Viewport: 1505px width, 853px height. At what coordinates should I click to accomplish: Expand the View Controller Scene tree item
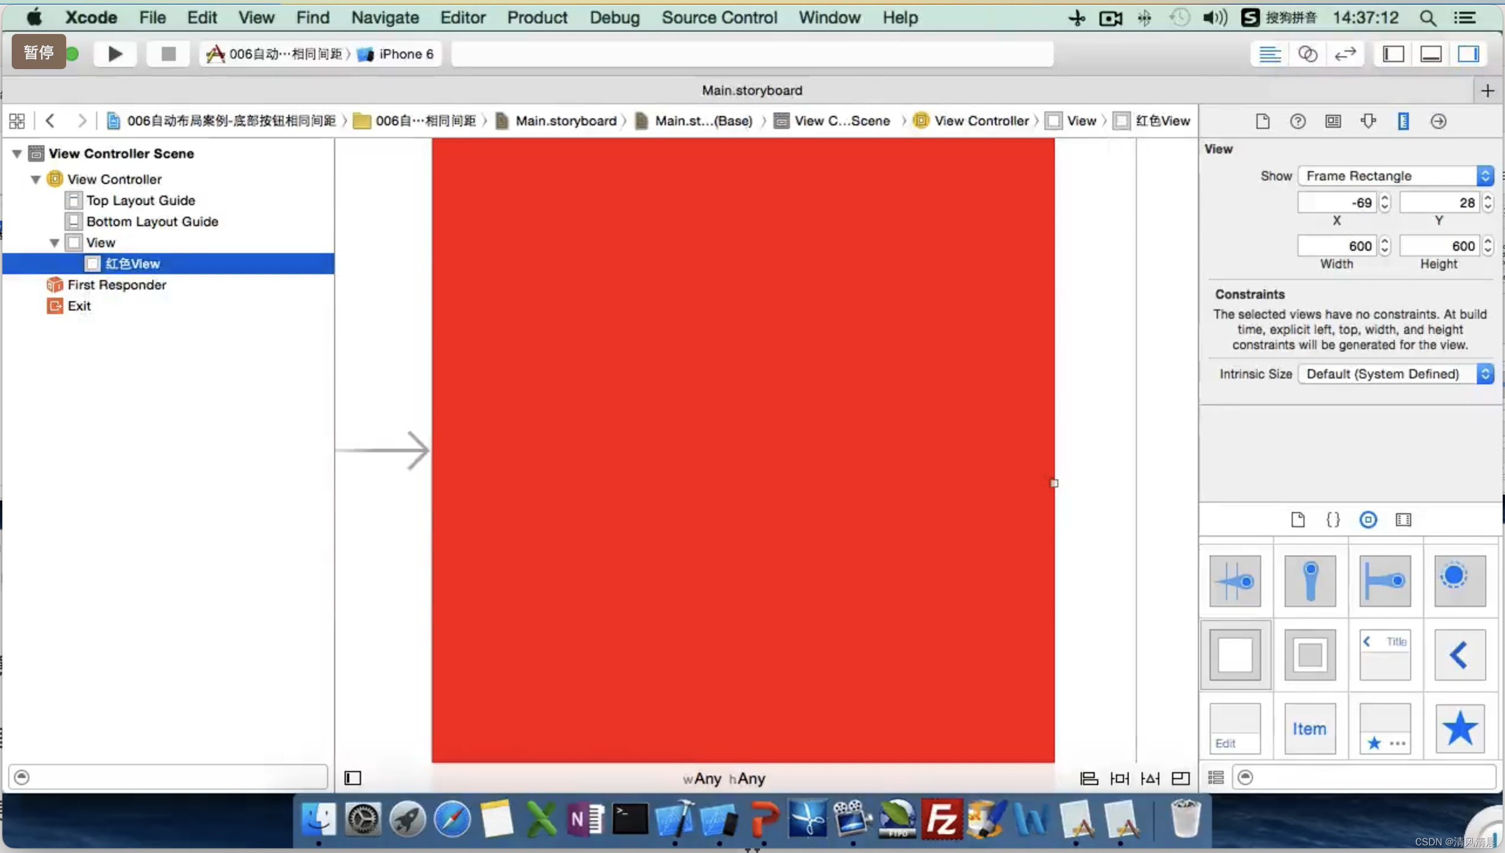tap(16, 153)
